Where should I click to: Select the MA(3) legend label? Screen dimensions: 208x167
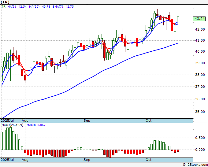pyautogui.click(x=12, y=7)
